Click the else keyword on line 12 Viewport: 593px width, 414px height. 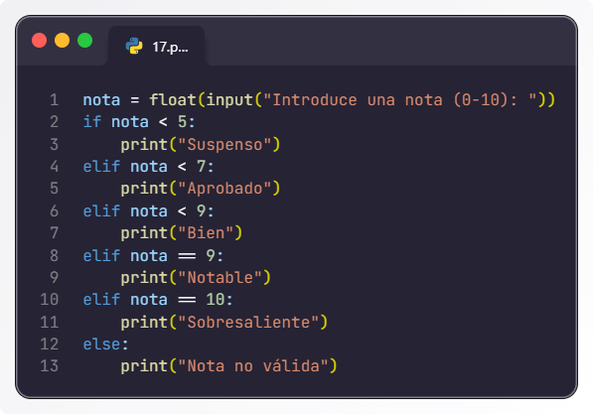(101, 345)
